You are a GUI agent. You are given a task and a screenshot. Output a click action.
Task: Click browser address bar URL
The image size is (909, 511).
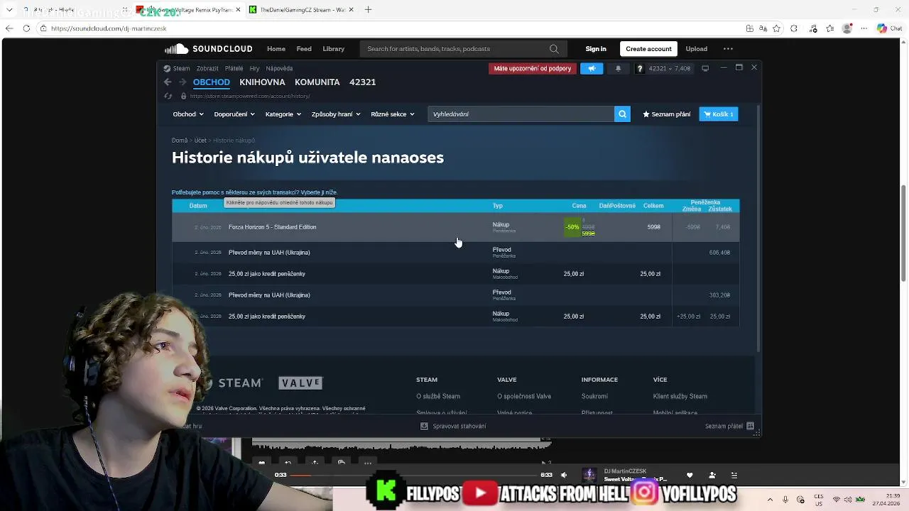point(109,28)
